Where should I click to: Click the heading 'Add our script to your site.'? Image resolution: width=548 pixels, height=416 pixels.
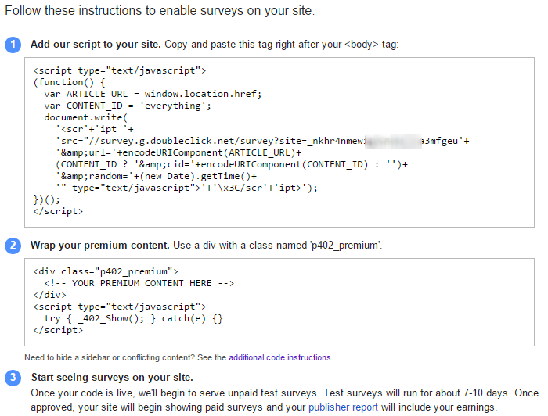(x=96, y=45)
